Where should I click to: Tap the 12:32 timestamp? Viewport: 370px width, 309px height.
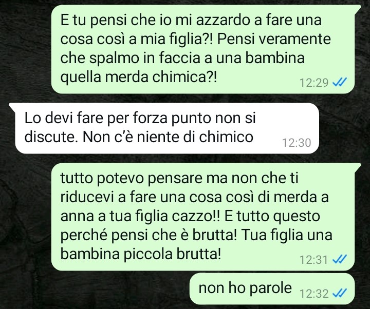314,294
